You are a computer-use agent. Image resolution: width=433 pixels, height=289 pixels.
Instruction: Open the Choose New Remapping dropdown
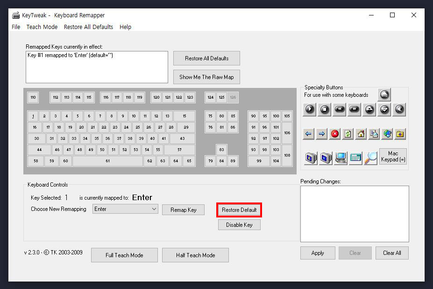(x=125, y=209)
